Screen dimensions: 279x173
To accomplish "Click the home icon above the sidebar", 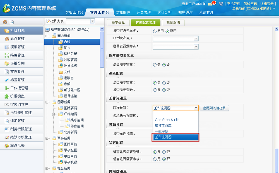I will (5, 21).
